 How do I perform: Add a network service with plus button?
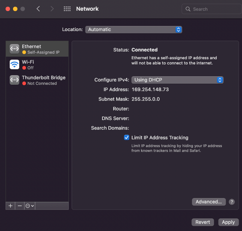pos(10,206)
